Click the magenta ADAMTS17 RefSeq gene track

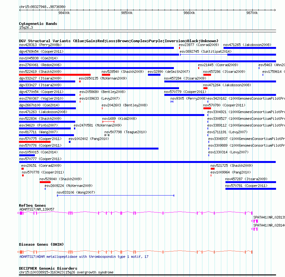pyautogui.click(x=135, y=213)
